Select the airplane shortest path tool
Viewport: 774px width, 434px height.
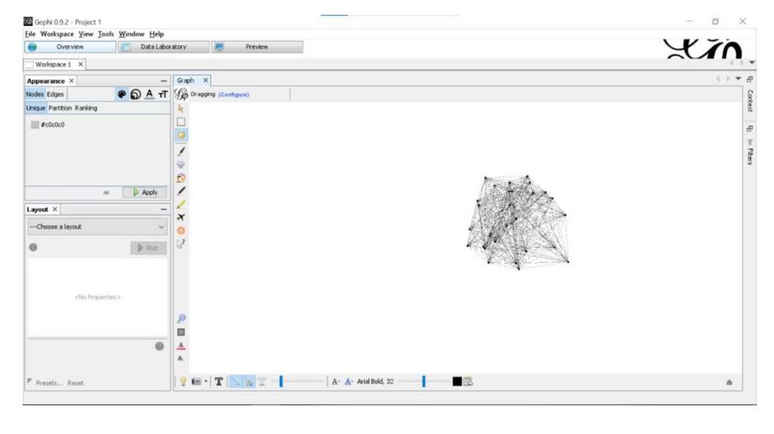point(181,217)
